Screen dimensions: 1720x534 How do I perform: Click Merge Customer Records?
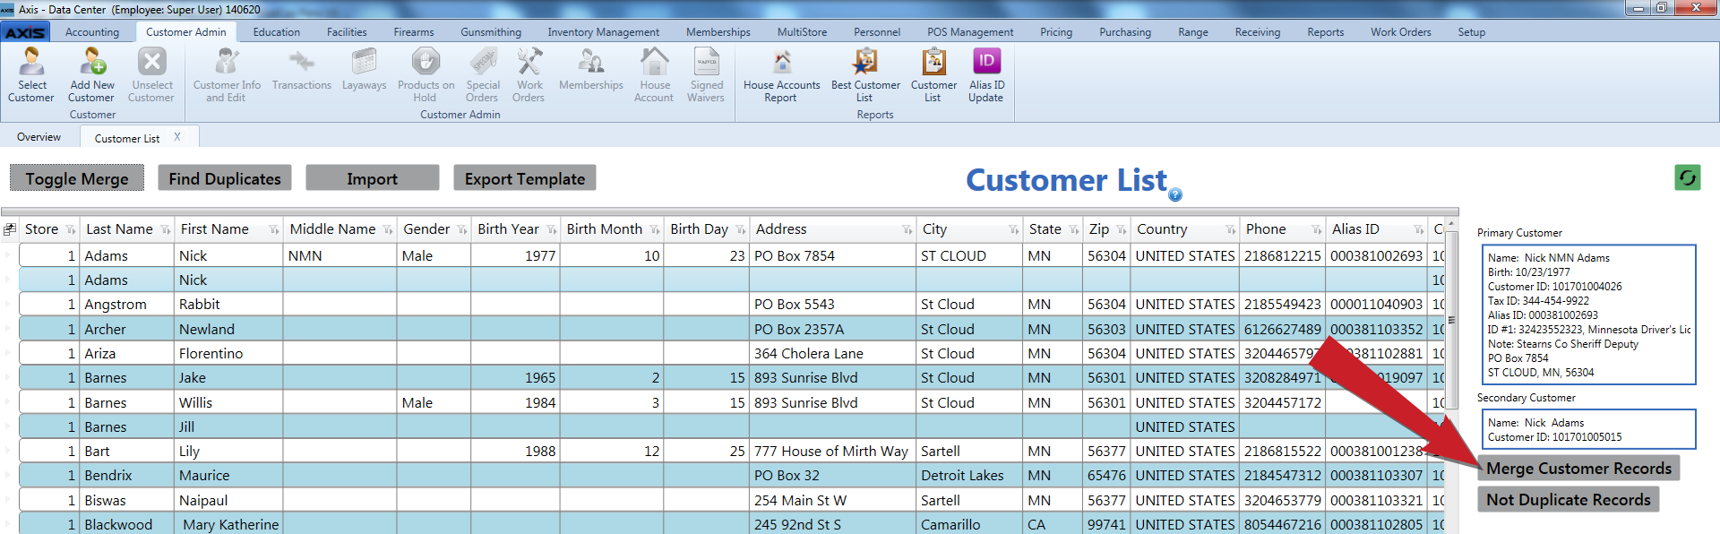tap(1578, 468)
